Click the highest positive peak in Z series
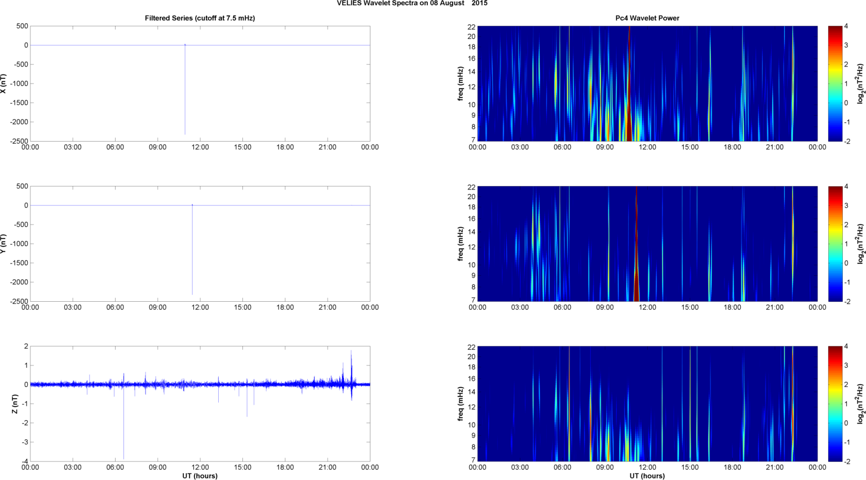Screen dimensions: 866x480 [x=351, y=356]
